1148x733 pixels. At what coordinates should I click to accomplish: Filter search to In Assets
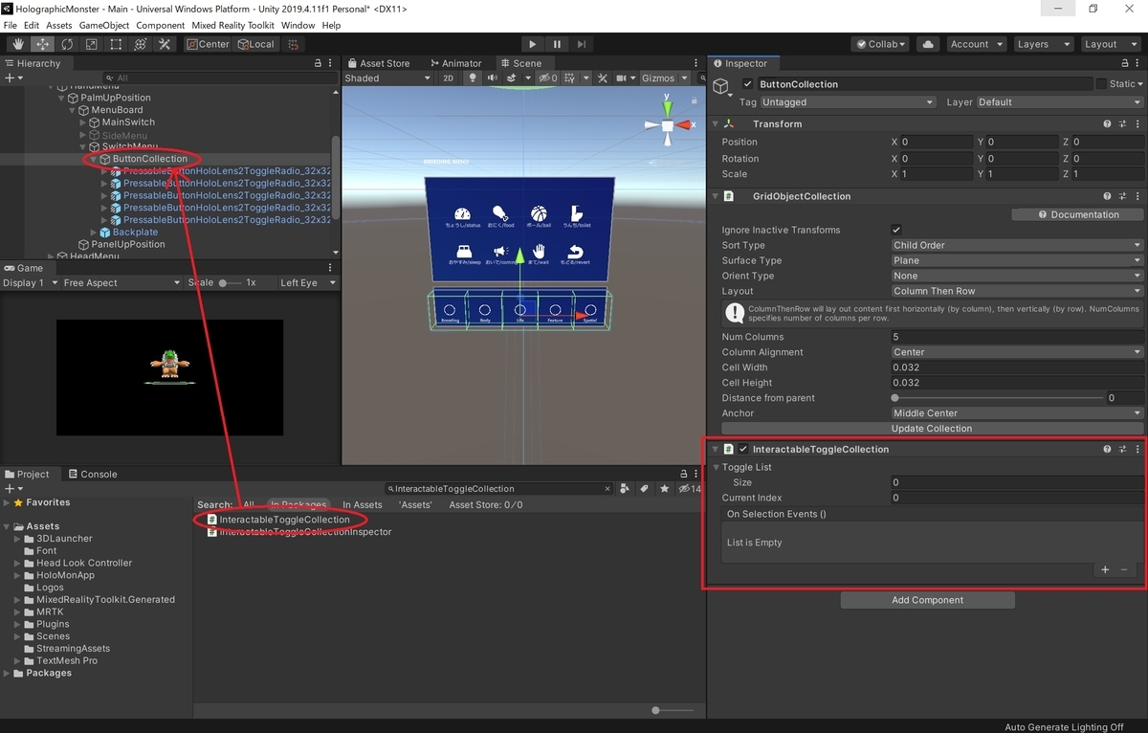(362, 504)
